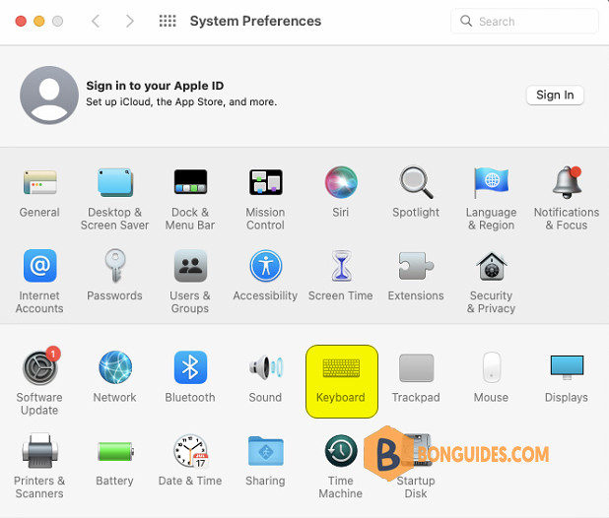Open Network preferences
The width and height of the screenshot is (609, 518).
point(115,376)
